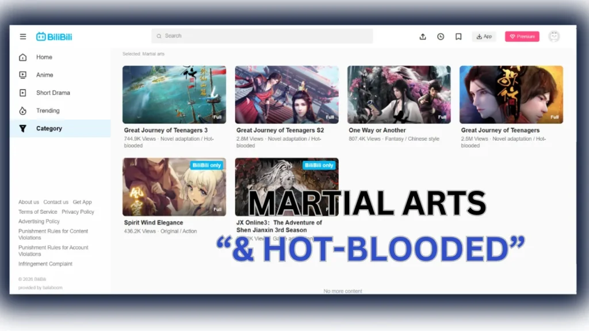The image size is (589, 331).
Task: Open watch history via the clock icon
Action: coord(441,36)
